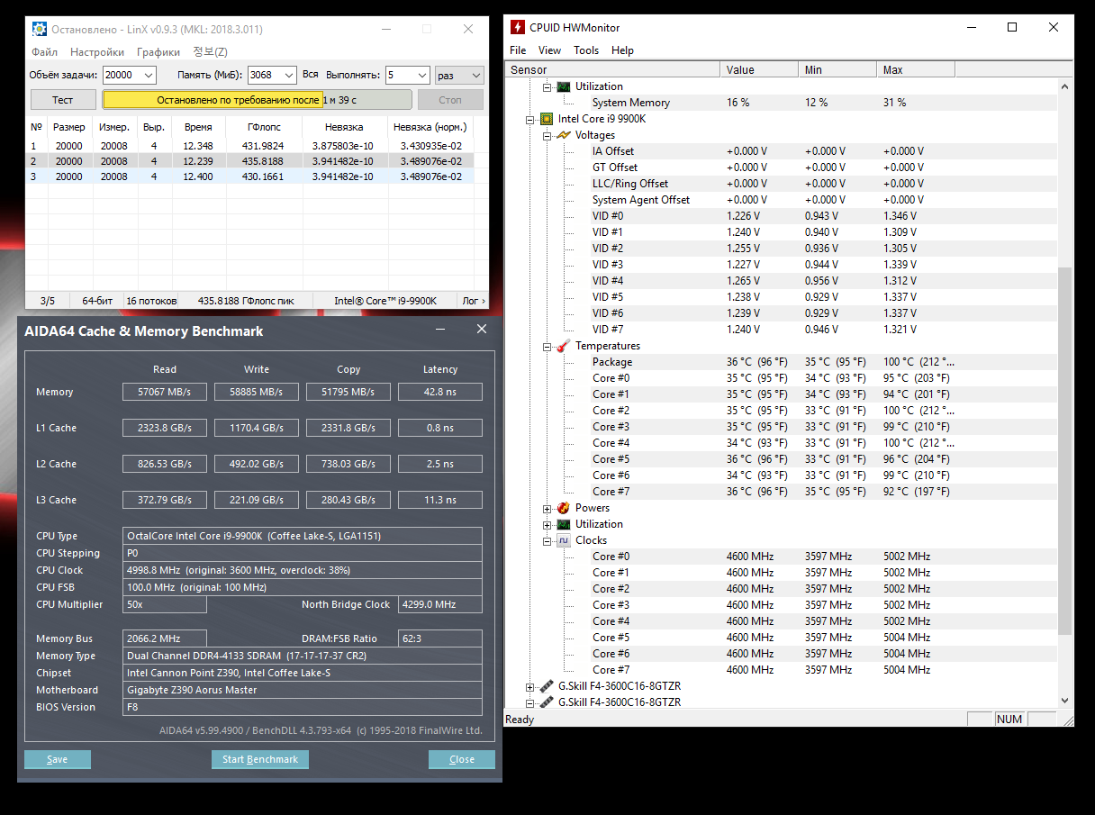Open the 정보(Z) menu in LinX
The height and width of the screenshot is (815, 1095).
click(x=210, y=52)
